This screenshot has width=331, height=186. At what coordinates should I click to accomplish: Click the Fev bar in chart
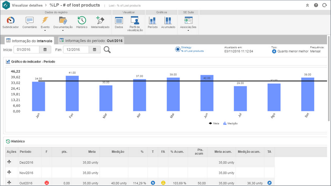[x=72, y=93]
